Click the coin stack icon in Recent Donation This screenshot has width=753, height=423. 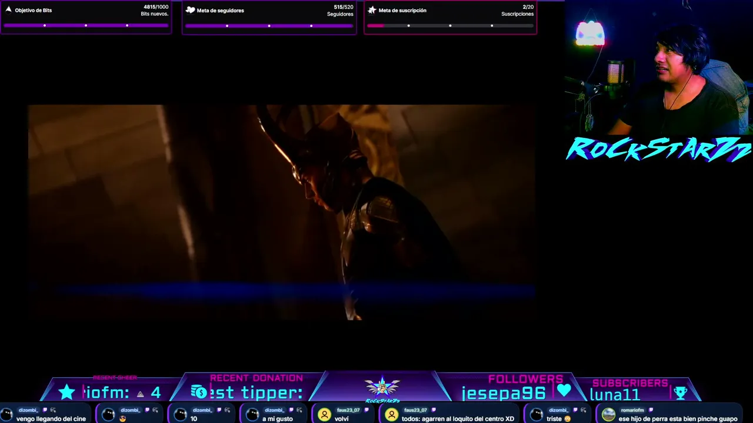point(199,391)
